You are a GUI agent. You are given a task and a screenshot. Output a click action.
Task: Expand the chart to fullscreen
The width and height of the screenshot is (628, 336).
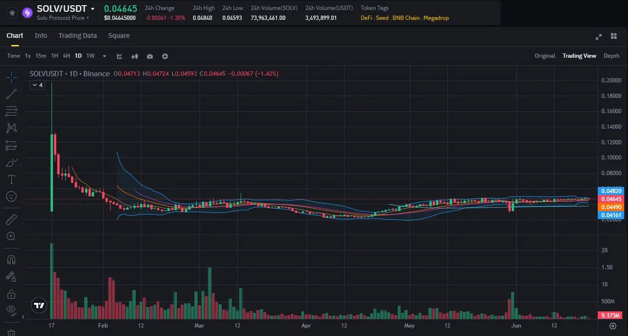[x=599, y=36]
